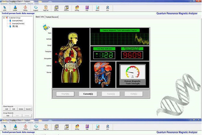Open Setting in the lower window toolbar

pyautogui.click(x=77, y=127)
